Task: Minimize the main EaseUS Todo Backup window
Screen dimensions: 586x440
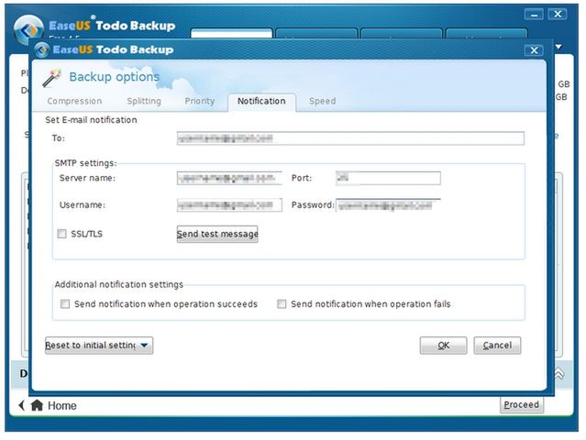Action: point(534,15)
